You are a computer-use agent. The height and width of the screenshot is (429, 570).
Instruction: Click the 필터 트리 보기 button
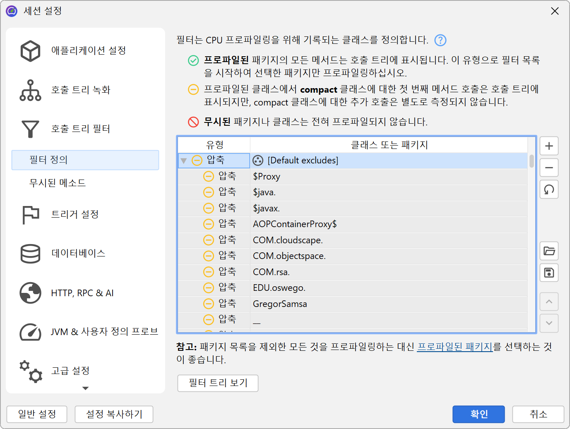point(218,383)
